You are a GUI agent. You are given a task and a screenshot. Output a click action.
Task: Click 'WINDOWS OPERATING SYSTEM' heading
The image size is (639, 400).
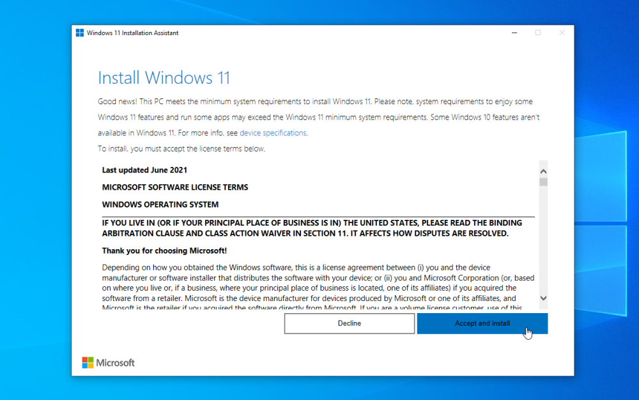click(160, 204)
